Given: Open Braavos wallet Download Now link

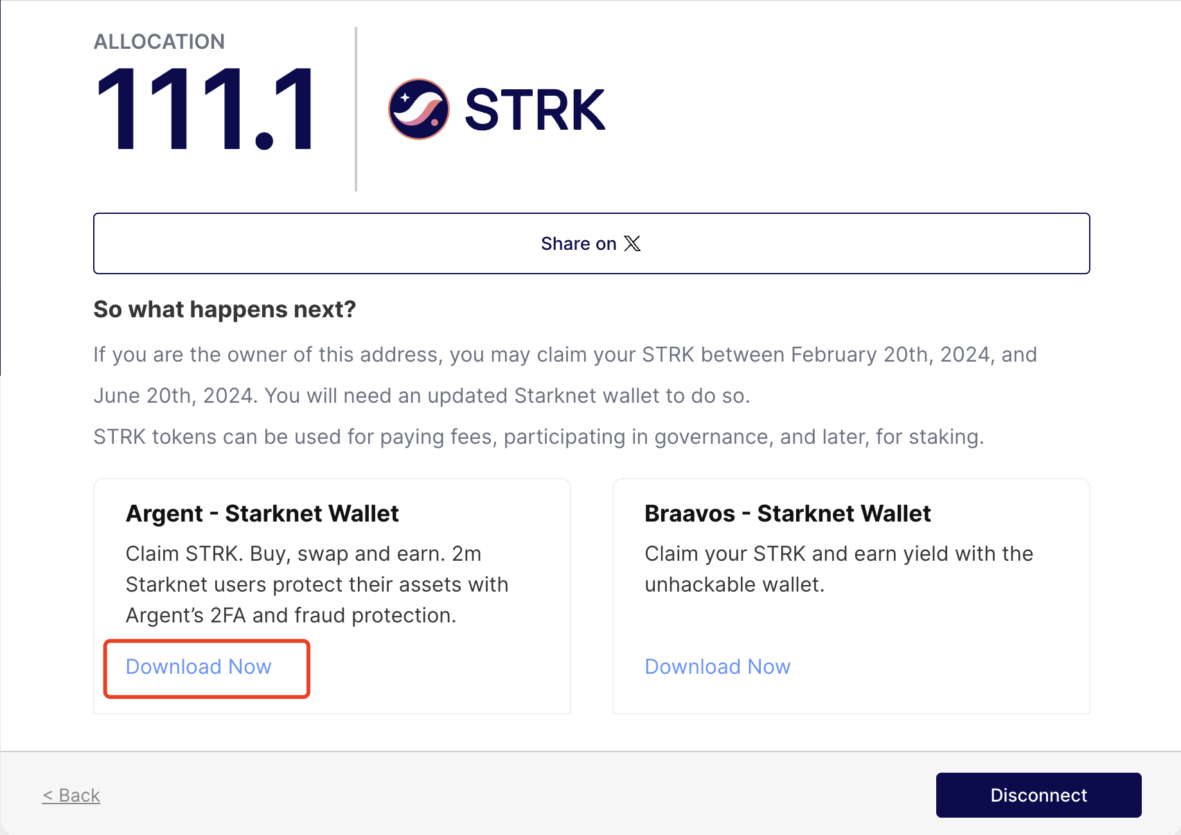Looking at the screenshot, I should pos(717,667).
